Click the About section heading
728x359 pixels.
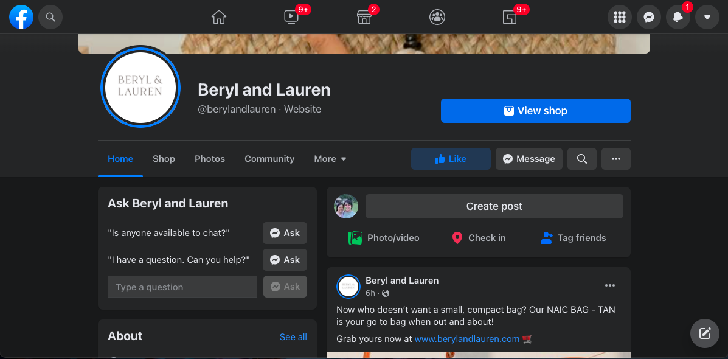point(125,336)
